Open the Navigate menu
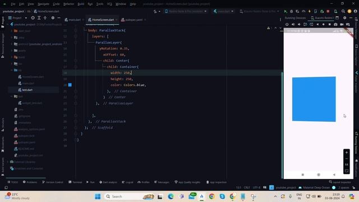Screen dimensions: 359x202 pos(43,4)
